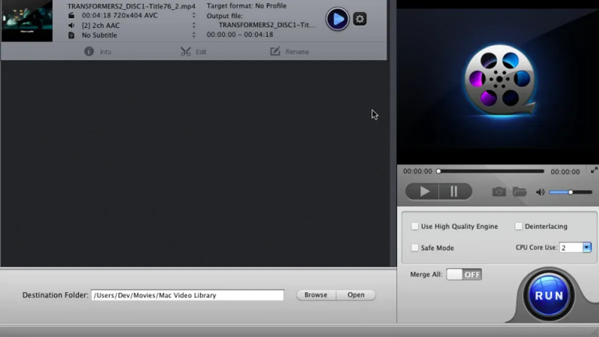
Task: Check the Safe Mode option
Action: point(415,248)
